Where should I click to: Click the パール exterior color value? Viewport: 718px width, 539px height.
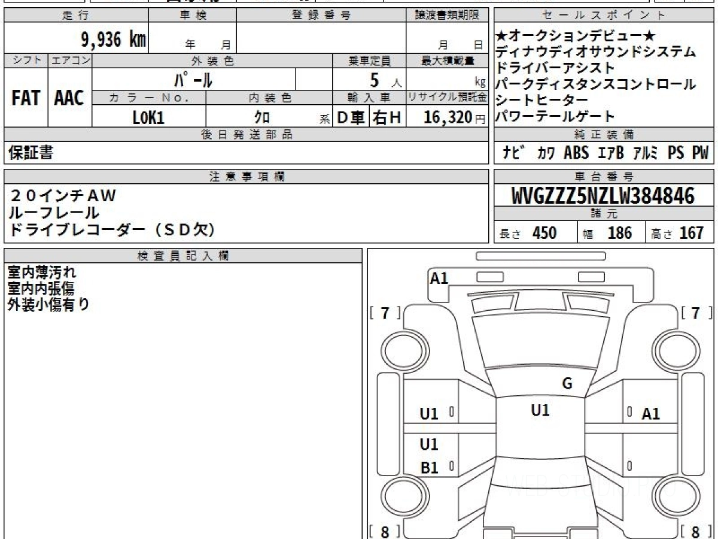tap(193, 79)
